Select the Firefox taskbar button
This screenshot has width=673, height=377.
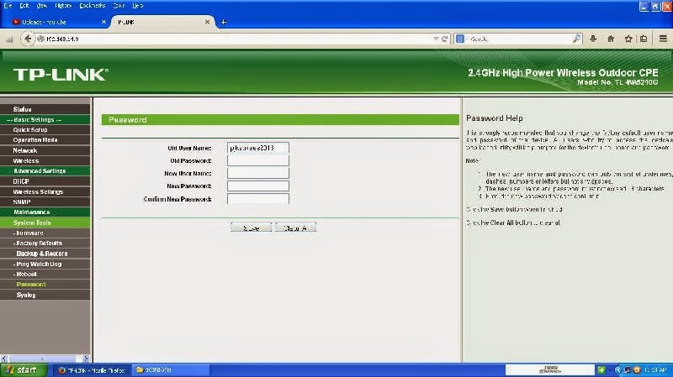92,370
